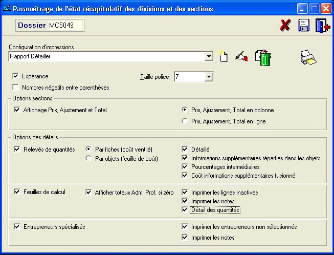Open the Configuration d'impressions dropdown
334x255 pixels.
[x=208, y=57]
